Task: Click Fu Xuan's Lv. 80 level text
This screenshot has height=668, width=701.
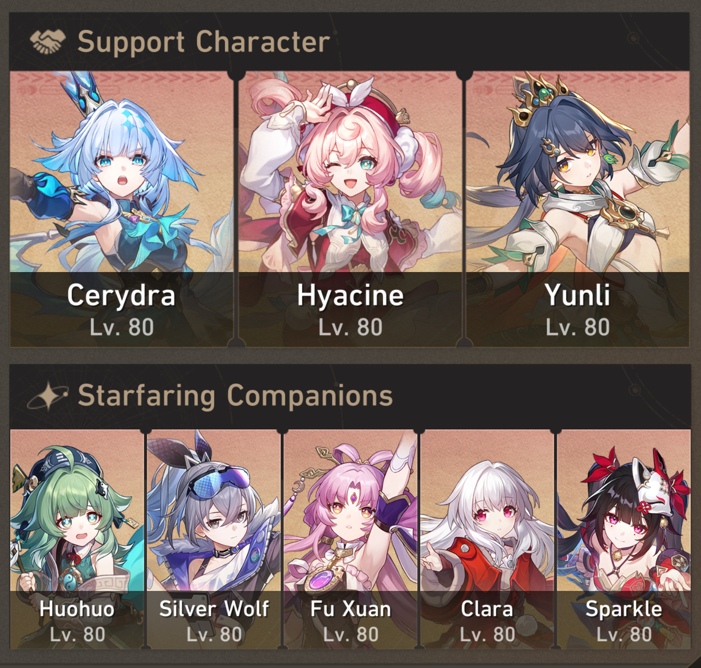Action: point(350,635)
